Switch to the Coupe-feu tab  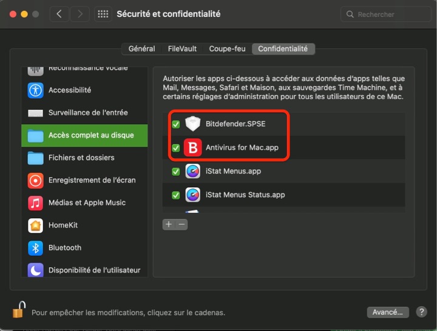tap(227, 49)
